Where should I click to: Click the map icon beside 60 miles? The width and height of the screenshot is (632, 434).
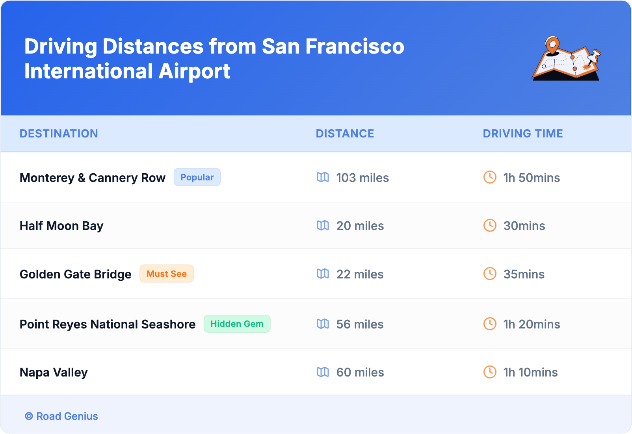click(x=323, y=372)
